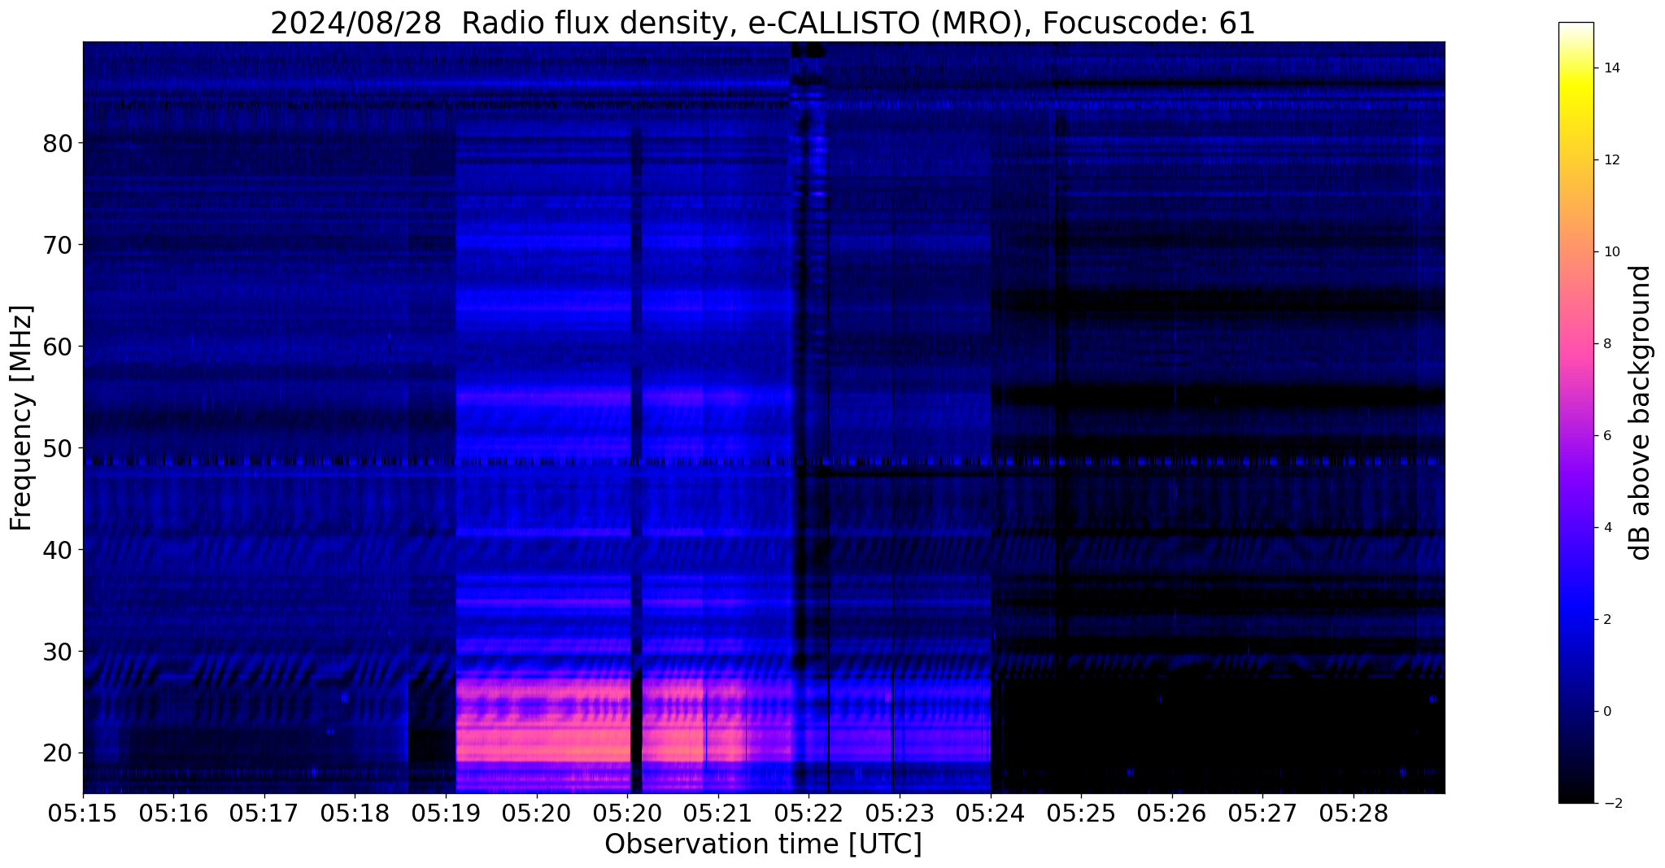This screenshot has width=1665, height=868.
Task: Click the colorbar tick label 8
Action: [x=1606, y=344]
